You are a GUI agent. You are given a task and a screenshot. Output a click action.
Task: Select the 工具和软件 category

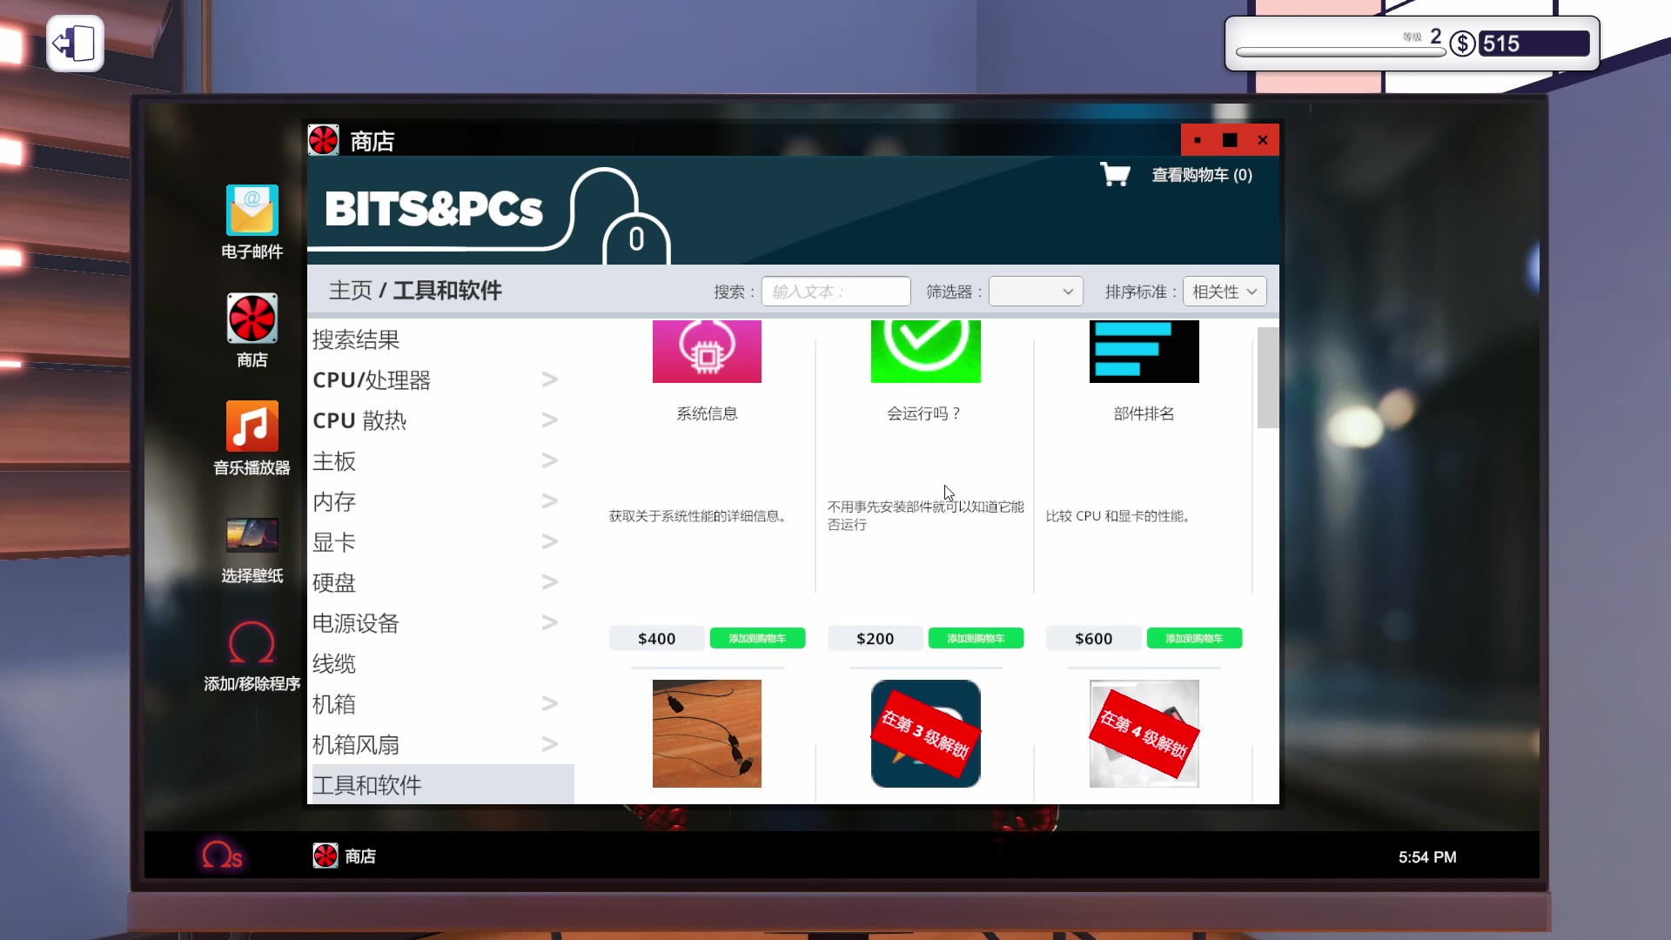coord(442,785)
